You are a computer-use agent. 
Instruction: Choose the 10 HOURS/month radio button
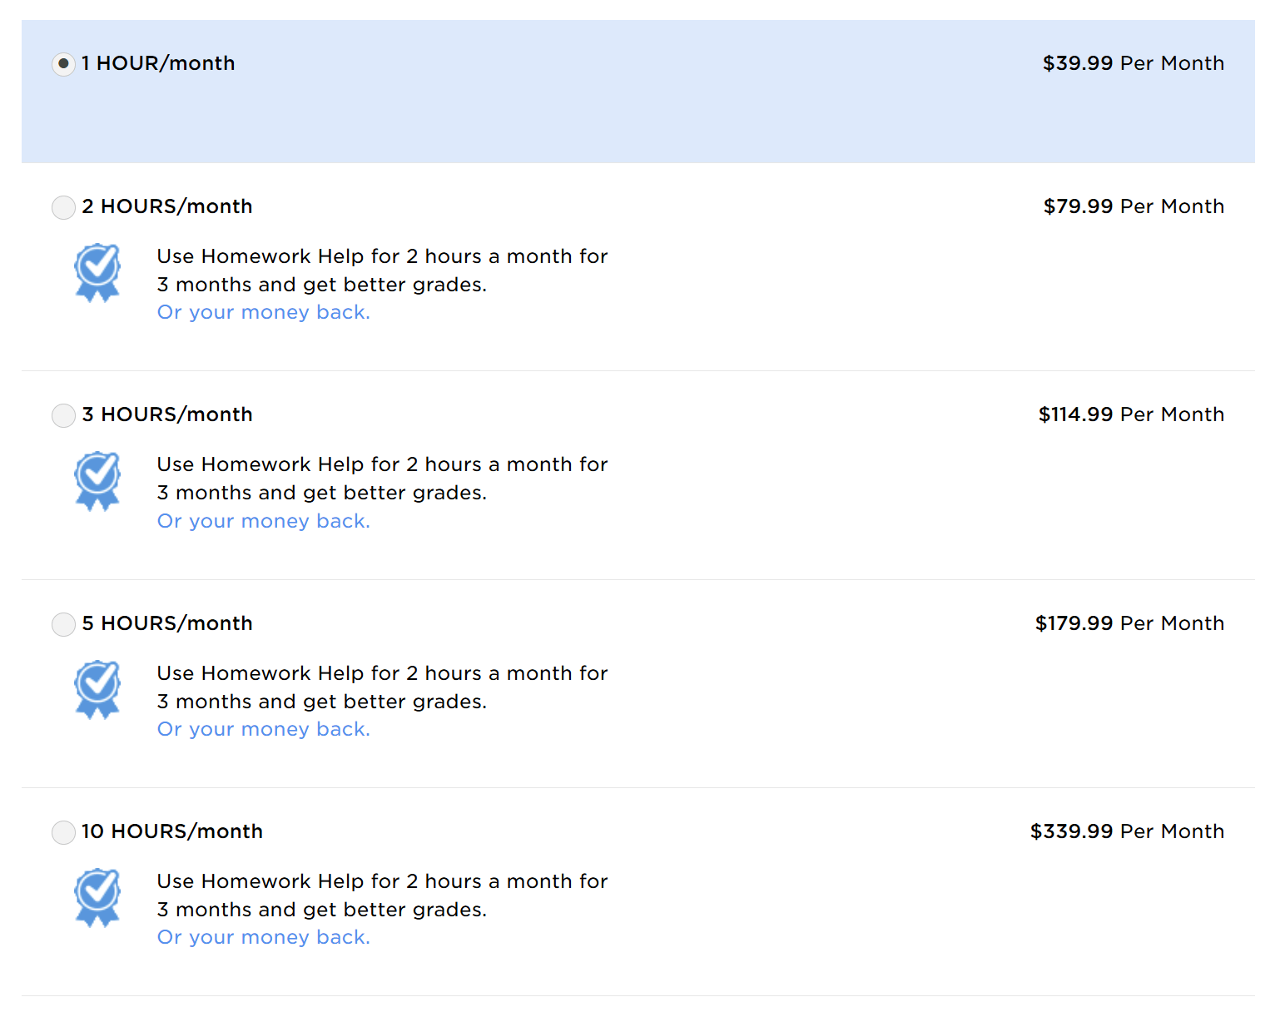(x=63, y=832)
